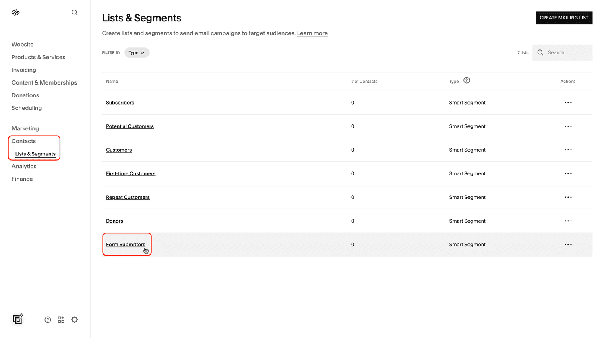Screen dimensions: 604x338
Task: Open the Customers segment link
Action: (119, 150)
